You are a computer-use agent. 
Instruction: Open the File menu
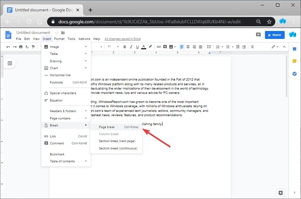[19, 39]
